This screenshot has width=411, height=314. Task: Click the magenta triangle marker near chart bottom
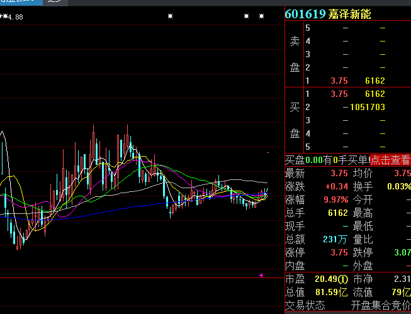261,275
